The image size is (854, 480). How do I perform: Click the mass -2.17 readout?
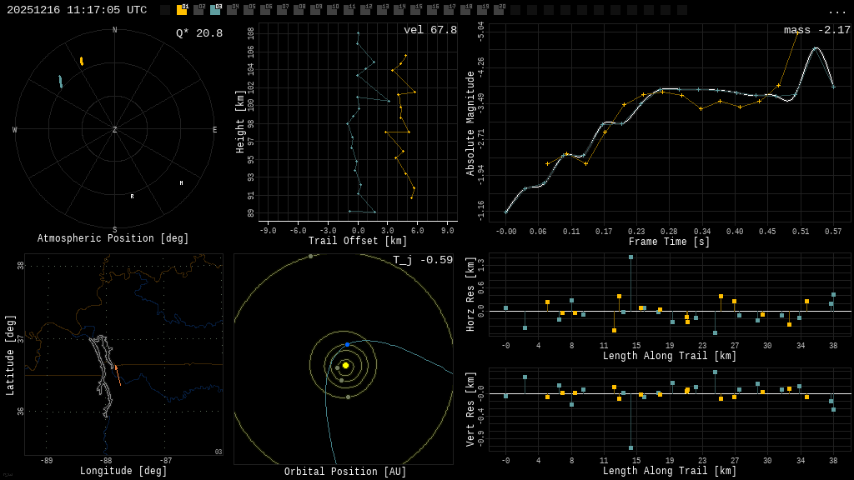click(816, 31)
